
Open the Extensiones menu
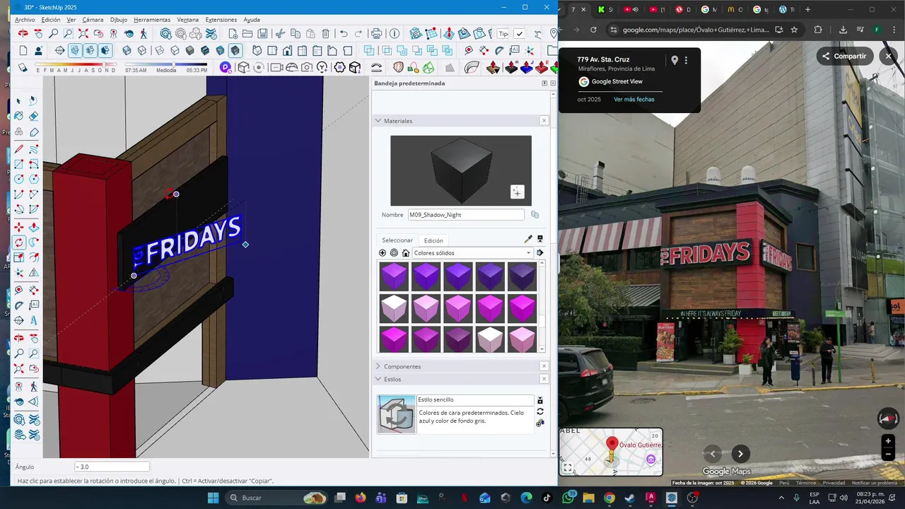pos(221,20)
